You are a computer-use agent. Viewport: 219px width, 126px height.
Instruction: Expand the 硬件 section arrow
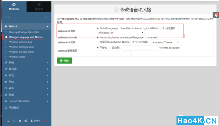[x=47, y=88]
